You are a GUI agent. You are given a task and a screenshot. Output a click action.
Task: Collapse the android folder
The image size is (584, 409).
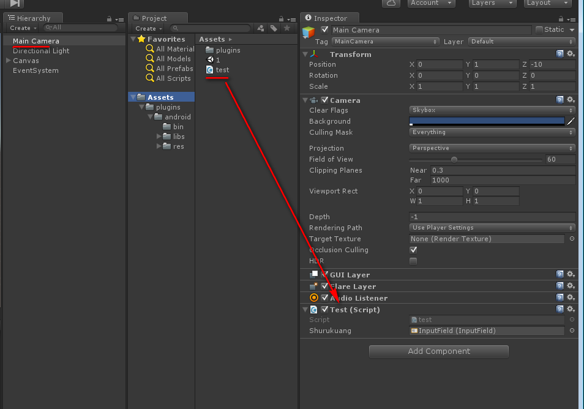151,117
